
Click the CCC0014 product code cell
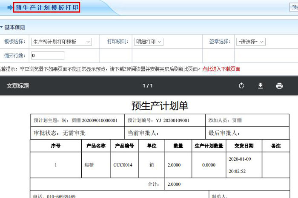(x=123, y=165)
